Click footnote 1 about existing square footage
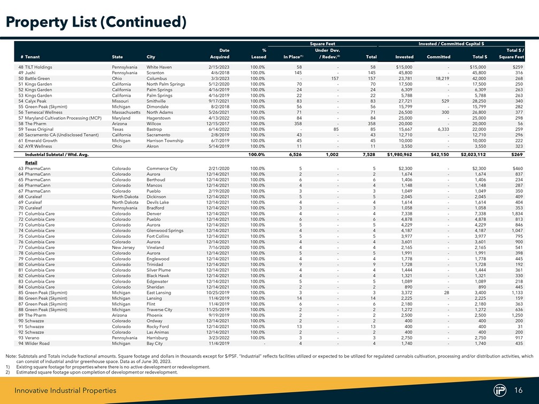The image size is (539, 404). point(107,367)
